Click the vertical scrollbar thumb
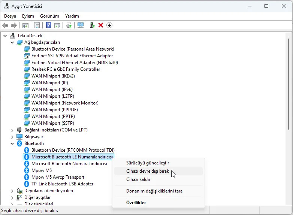The height and width of the screenshot is (215, 293). pos(289,84)
